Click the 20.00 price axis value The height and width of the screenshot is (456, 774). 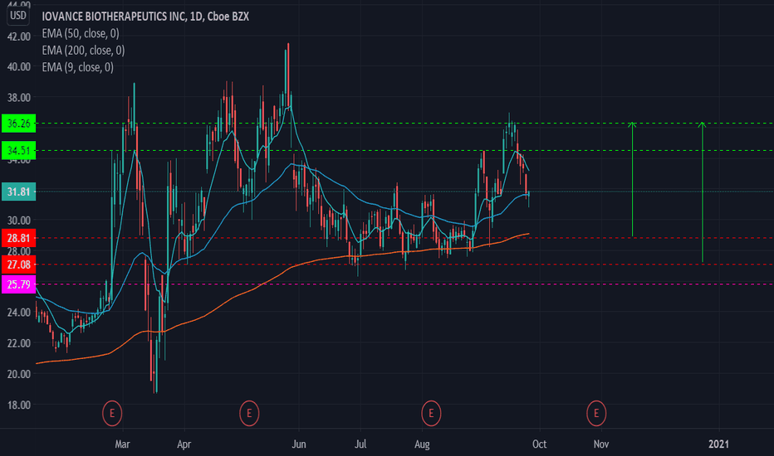[19, 374]
